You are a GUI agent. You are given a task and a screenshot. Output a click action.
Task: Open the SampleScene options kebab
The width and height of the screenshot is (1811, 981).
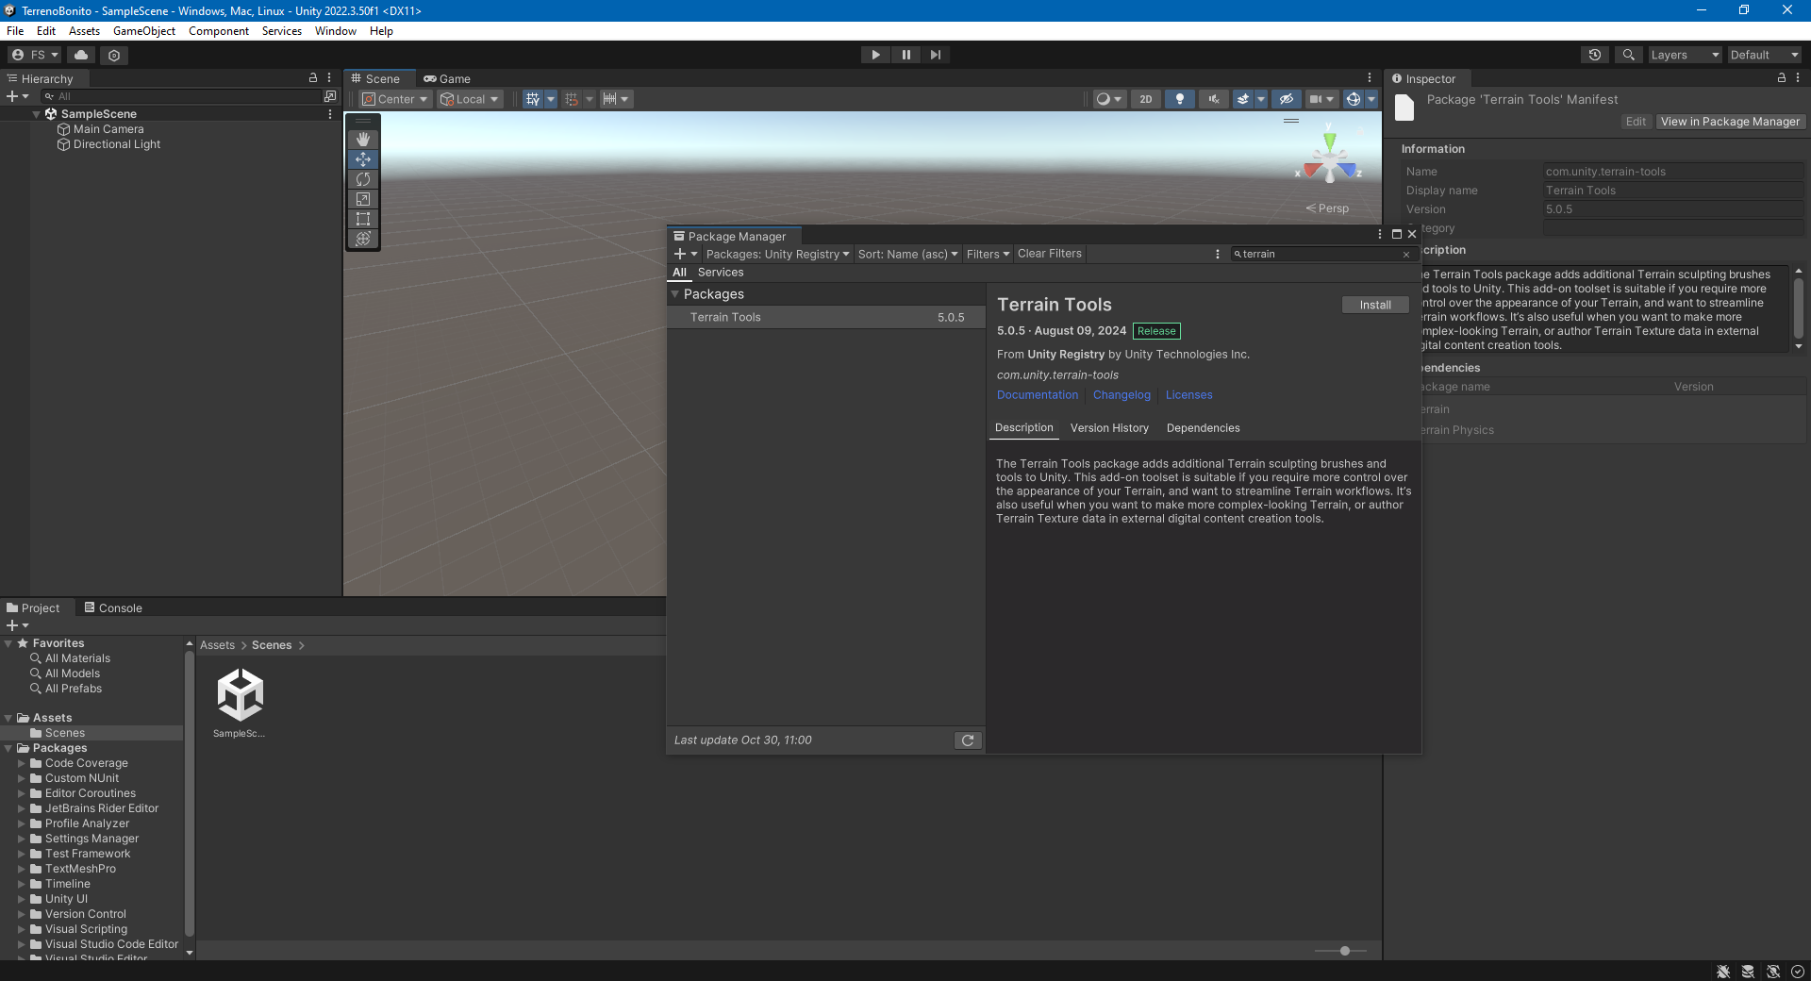tap(330, 114)
